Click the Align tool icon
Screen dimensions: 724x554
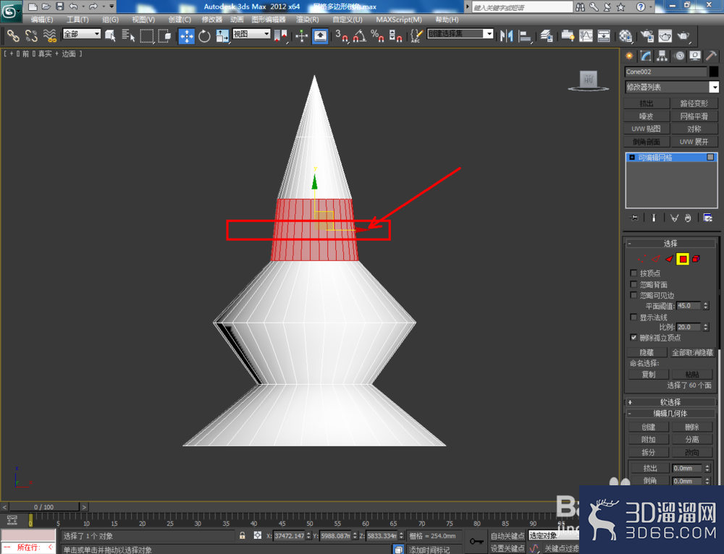tap(525, 36)
